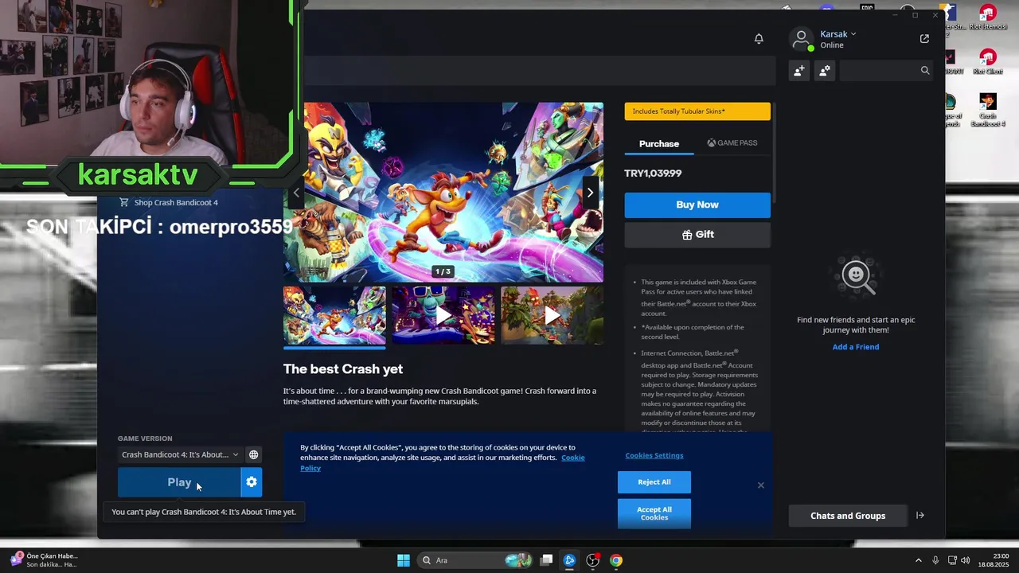Open the notifications bell

(759, 38)
